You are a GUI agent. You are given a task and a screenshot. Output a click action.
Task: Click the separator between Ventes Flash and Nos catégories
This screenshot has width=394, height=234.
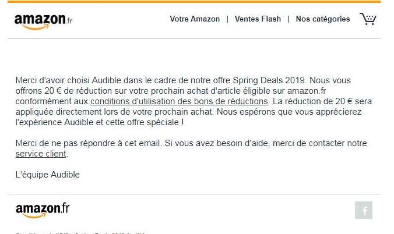click(289, 19)
